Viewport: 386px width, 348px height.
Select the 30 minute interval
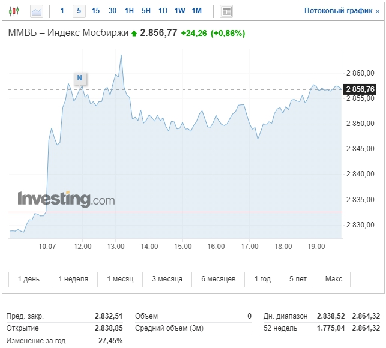click(x=112, y=11)
